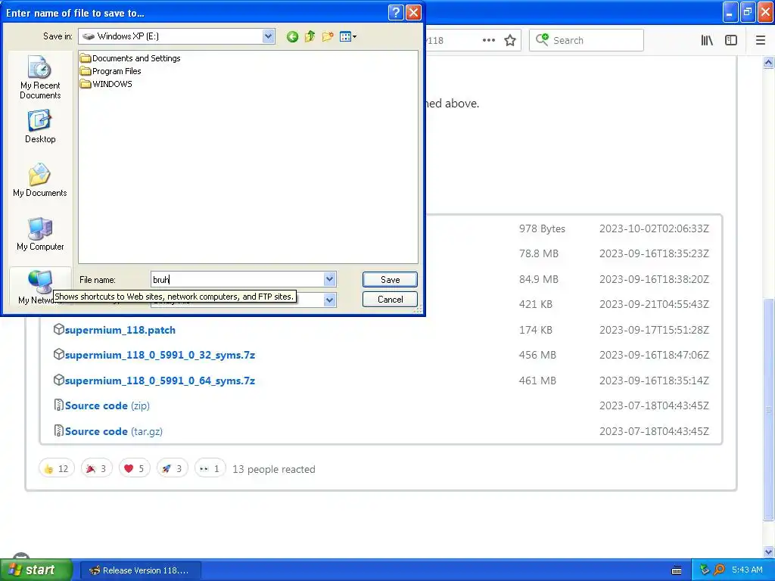
Task: Open the browser Library icon
Action: 707,41
